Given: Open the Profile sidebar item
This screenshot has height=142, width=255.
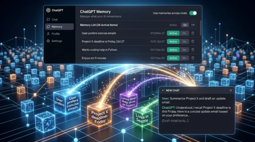Looking at the screenshot, I should pyautogui.click(x=59, y=34).
